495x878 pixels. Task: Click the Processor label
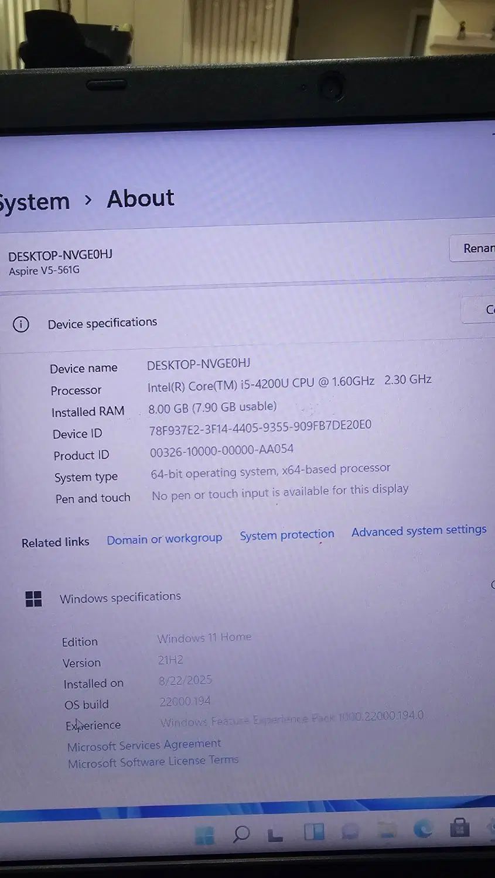point(76,390)
